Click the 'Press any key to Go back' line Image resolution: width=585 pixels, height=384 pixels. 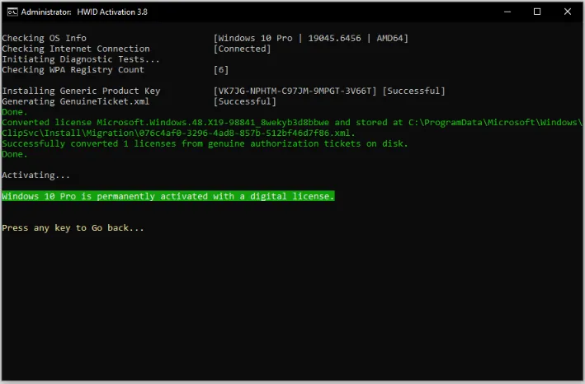[x=73, y=228]
